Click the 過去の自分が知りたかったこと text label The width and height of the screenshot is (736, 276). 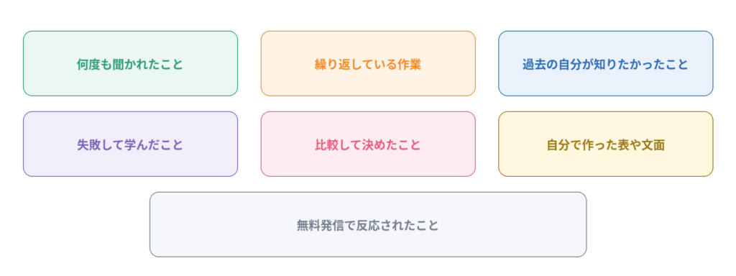(x=605, y=64)
